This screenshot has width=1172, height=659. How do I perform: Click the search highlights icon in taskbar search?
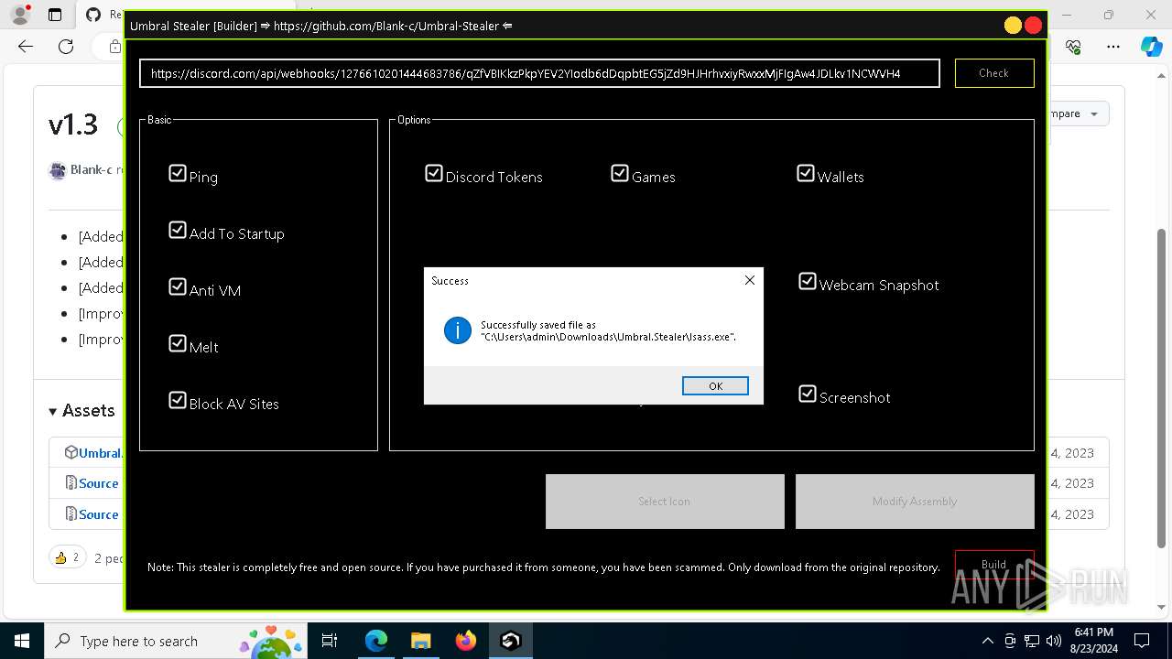pyautogui.click(x=271, y=641)
